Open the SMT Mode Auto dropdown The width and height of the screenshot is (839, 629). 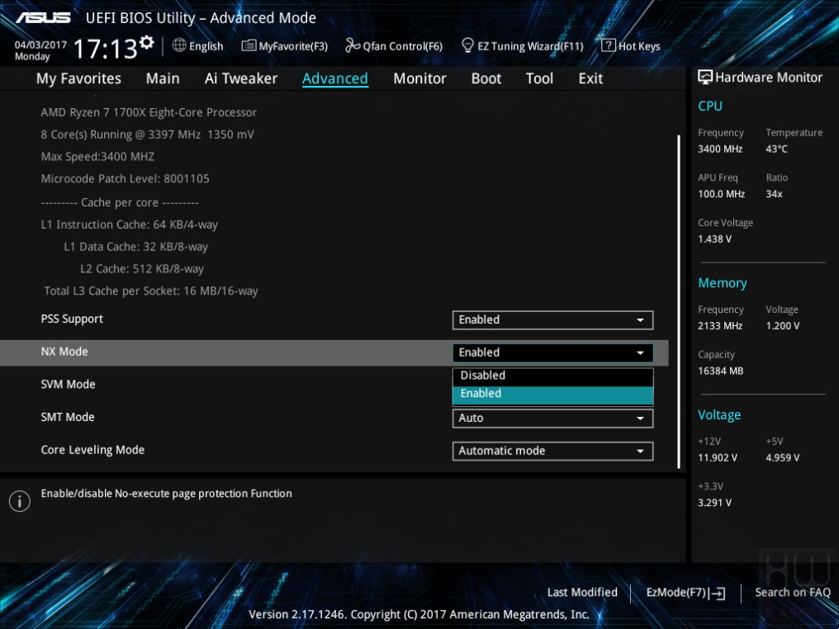pyautogui.click(x=552, y=419)
